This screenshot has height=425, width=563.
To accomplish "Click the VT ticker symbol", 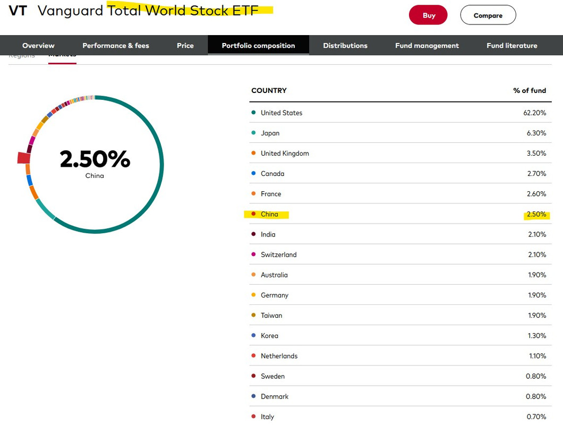I will [18, 11].
